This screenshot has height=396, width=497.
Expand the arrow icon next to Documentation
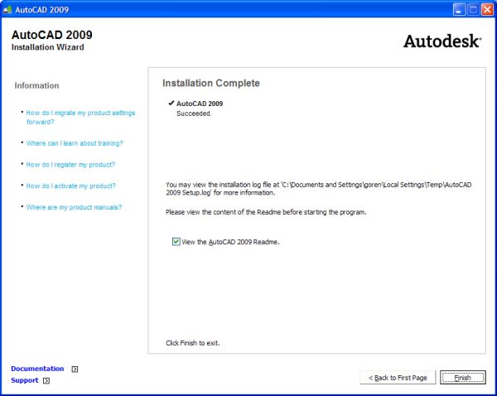[75, 369]
